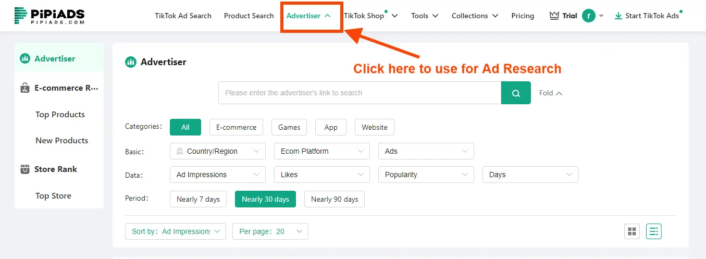Switch to grid view layout icon
The height and width of the screenshot is (259, 706).
pyautogui.click(x=632, y=231)
